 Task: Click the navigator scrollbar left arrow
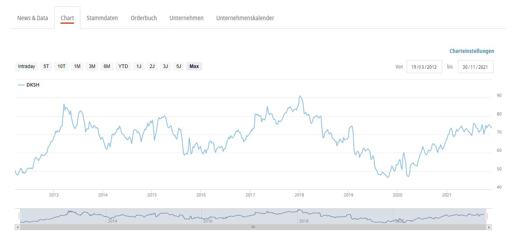(x=17, y=227)
